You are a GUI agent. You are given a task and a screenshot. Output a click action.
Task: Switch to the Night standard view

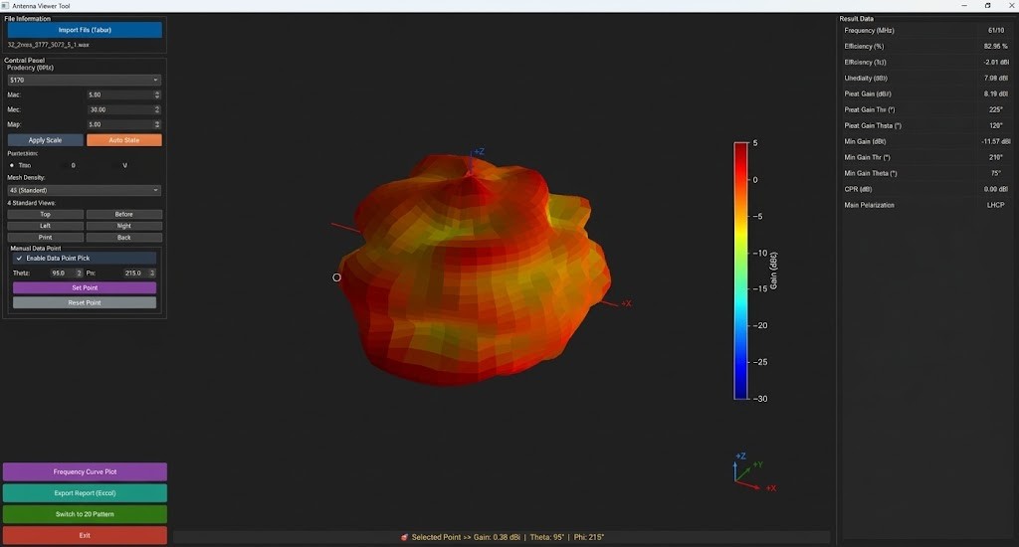pyautogui.click(x=124, y=226)
